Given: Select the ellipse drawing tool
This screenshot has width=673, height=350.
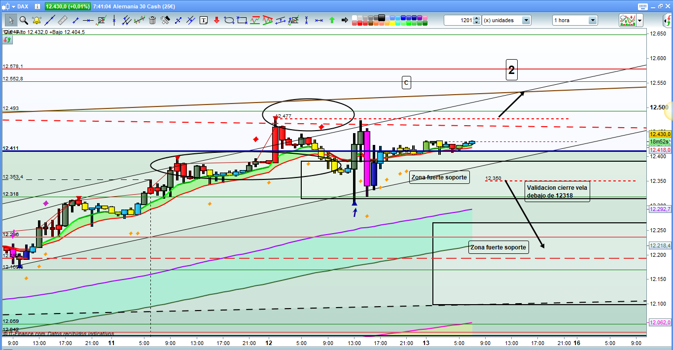Looking at the screenshot, I should point(229,20).
